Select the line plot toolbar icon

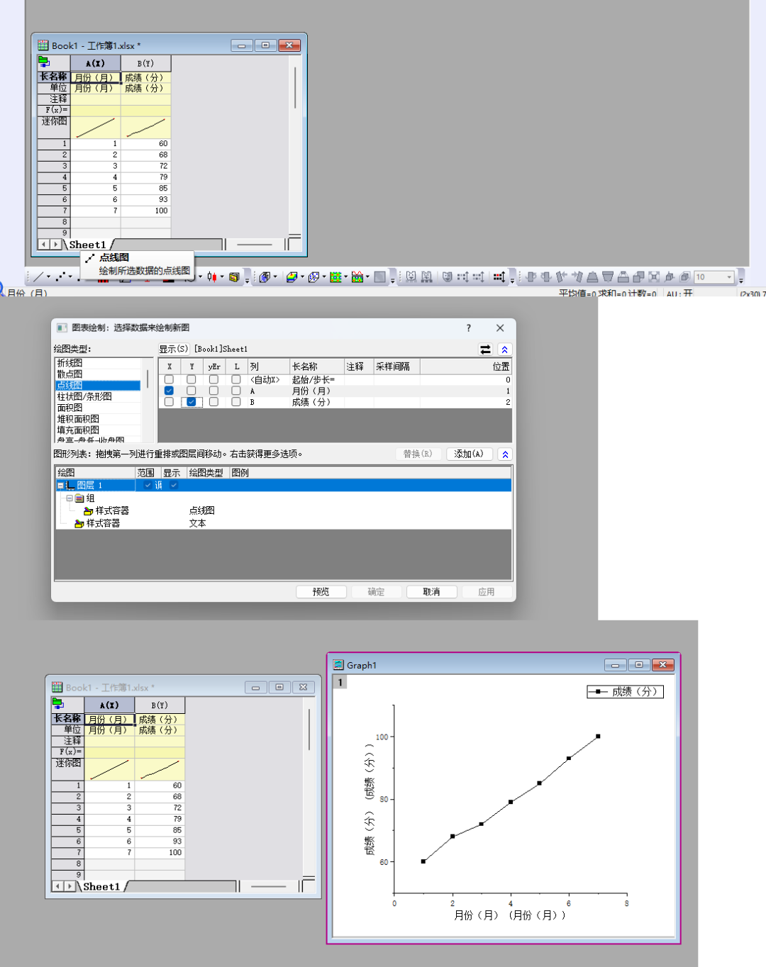point(38,276)
